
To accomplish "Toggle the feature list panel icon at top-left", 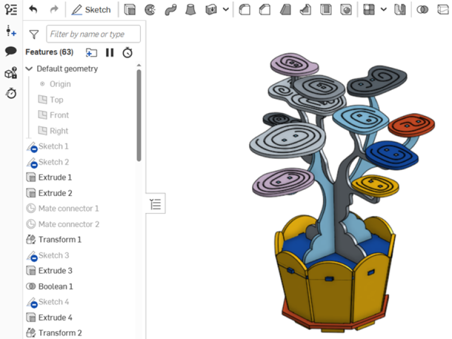I will click(11, 10).
